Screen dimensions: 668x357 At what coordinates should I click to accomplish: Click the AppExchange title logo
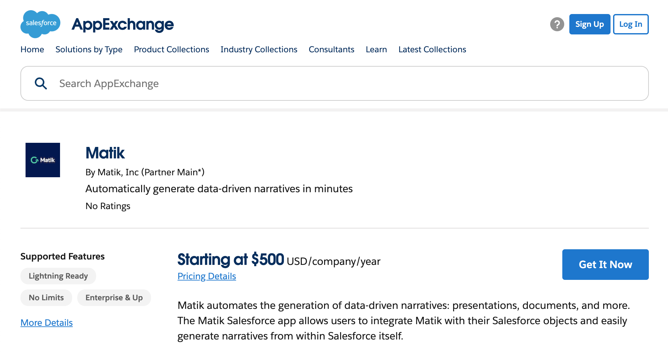point(123,24)
